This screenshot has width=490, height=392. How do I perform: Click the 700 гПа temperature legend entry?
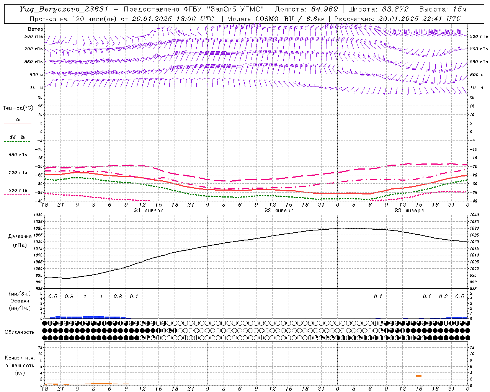[x=18, y=173]
